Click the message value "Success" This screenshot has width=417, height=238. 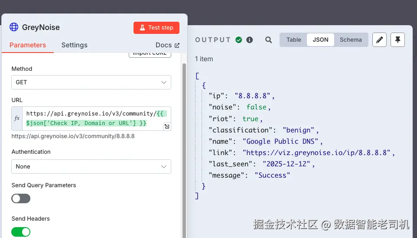[272, 175]
